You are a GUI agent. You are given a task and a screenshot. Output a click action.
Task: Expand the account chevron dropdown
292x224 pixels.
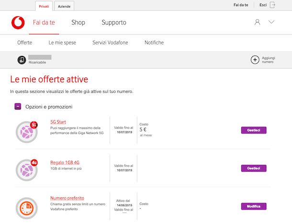click(271, 22)
